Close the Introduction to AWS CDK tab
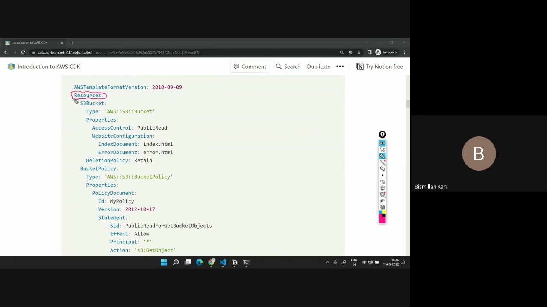Image resolution: width=547 pixels, height=307 pixels. tap(62, 43)
